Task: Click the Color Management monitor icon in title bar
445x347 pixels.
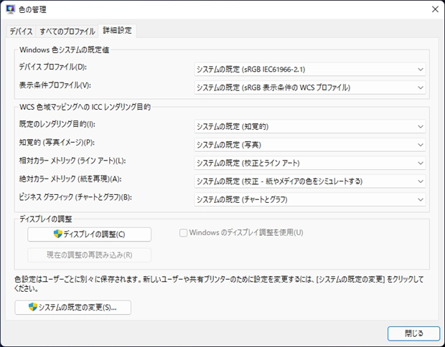Action: coord(11,9)
